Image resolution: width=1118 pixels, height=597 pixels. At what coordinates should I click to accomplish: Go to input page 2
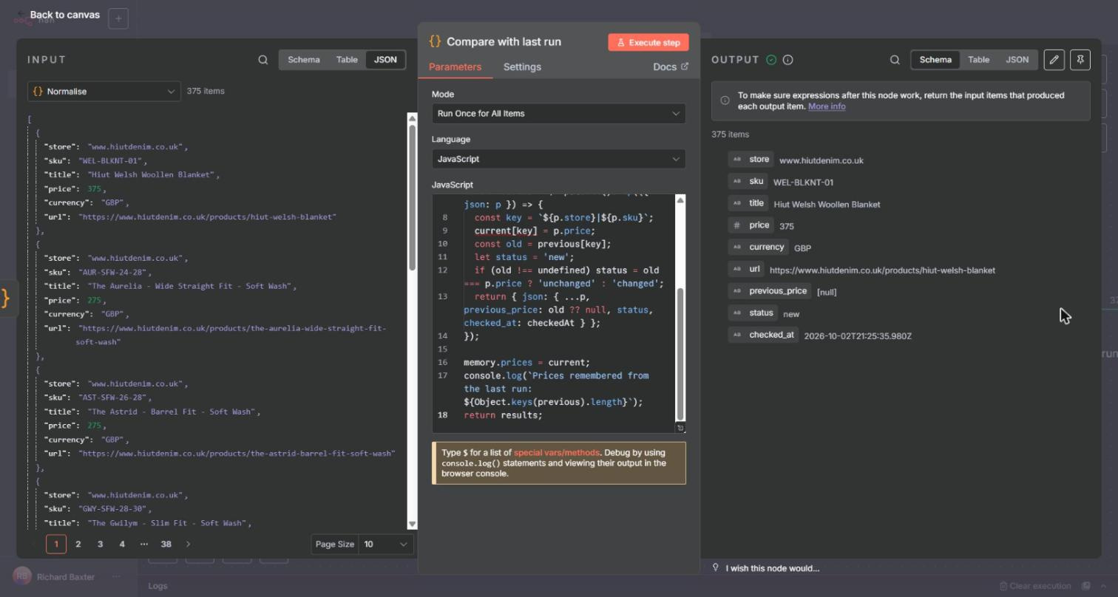click(78, 545)
